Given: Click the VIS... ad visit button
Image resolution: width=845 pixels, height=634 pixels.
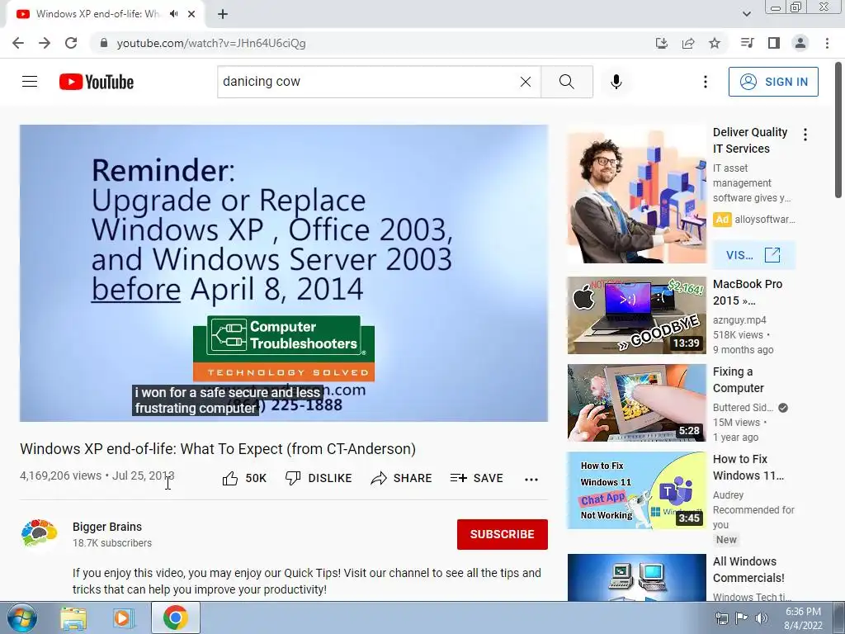Looking at the screenshot, I should pyautogui.click(x=753, y=255).
